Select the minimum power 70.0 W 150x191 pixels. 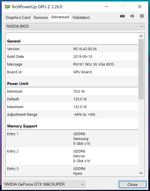coord(79,91)
